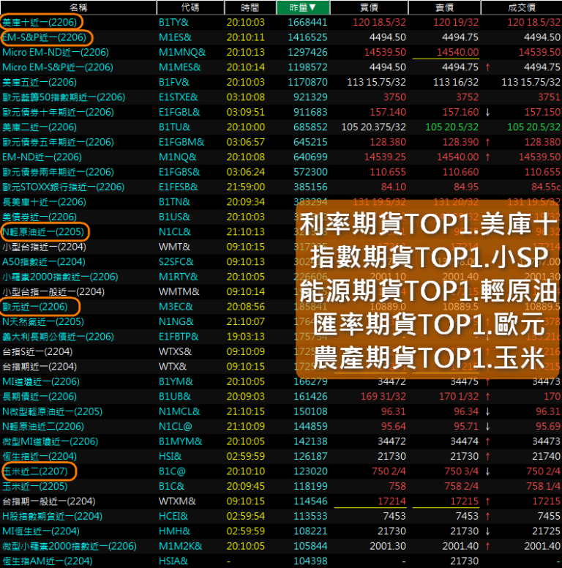The height and width of the screenshot is (568, 562).
Task: Click the up arrow in Micro EM-S&P row
Action: pyautogui.click(x=487, y=67)
